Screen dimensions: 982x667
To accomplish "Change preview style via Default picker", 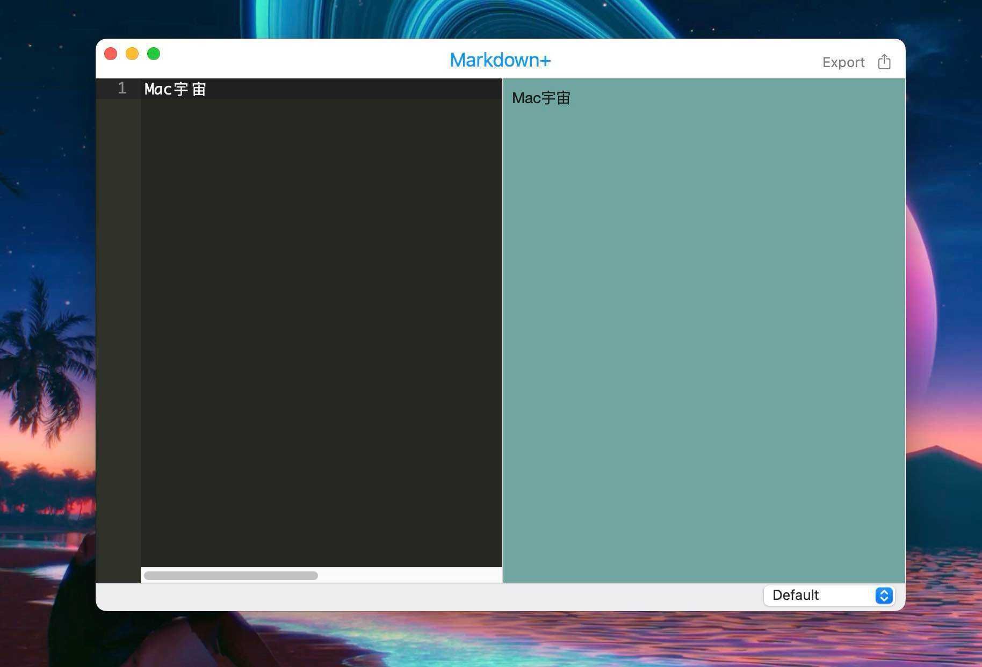I will point(828,596).
